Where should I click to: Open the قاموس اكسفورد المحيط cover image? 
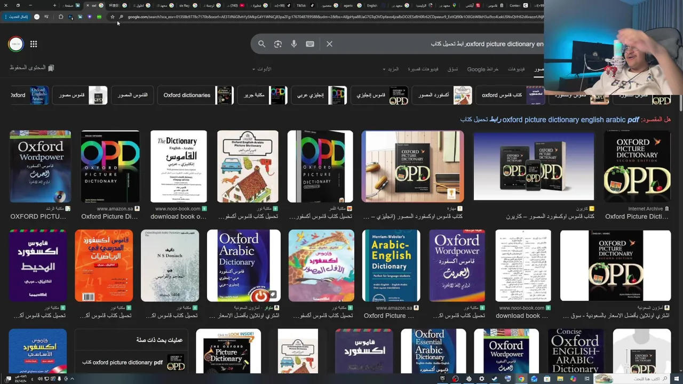click(x=38, y=266)
